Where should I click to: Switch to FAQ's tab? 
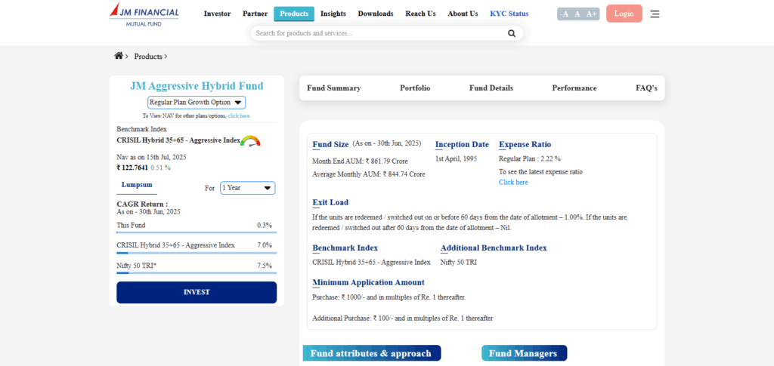pyautogui.click(x=647, y=88)
